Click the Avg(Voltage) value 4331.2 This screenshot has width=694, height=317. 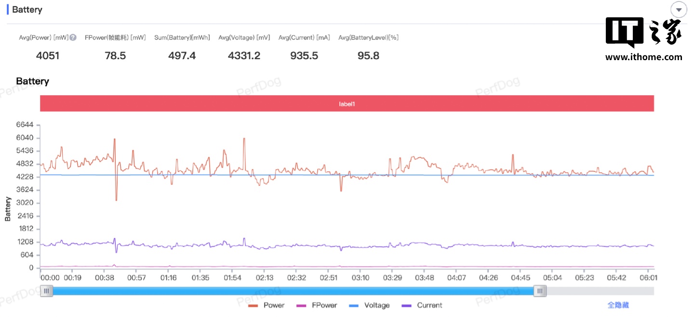pos(244,56)
